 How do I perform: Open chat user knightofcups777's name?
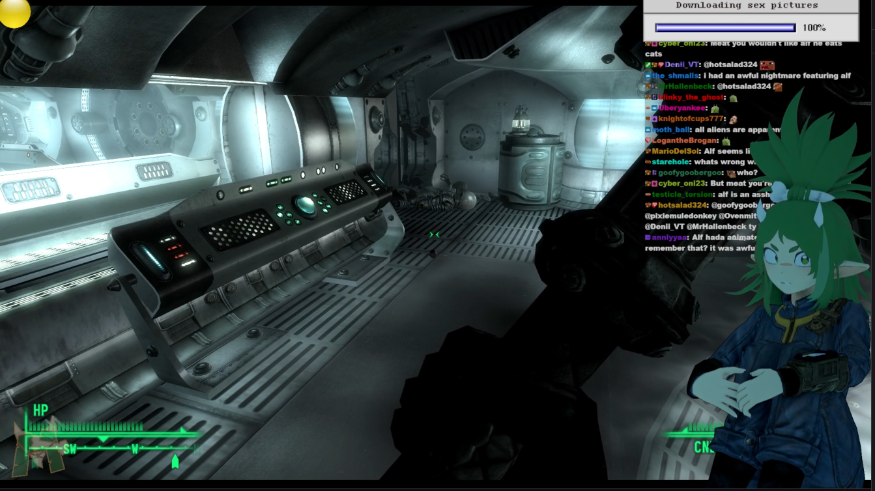(691, 119)
